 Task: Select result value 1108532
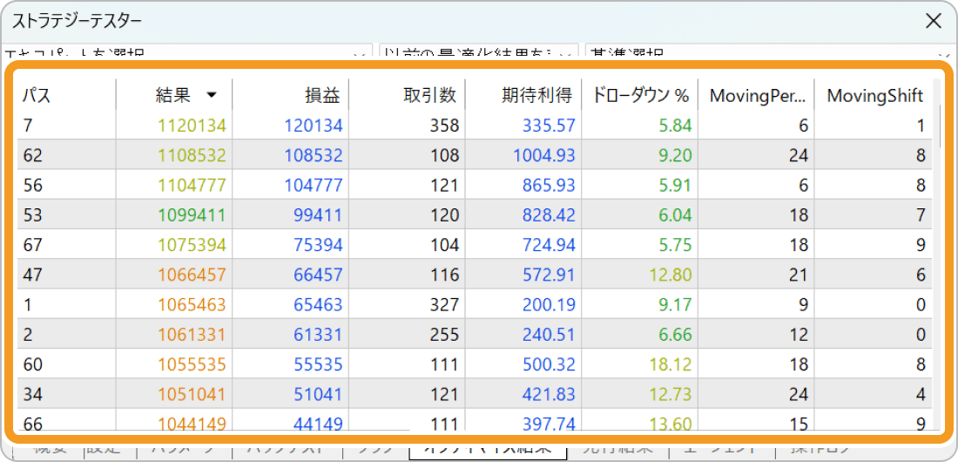click(192, 155)
